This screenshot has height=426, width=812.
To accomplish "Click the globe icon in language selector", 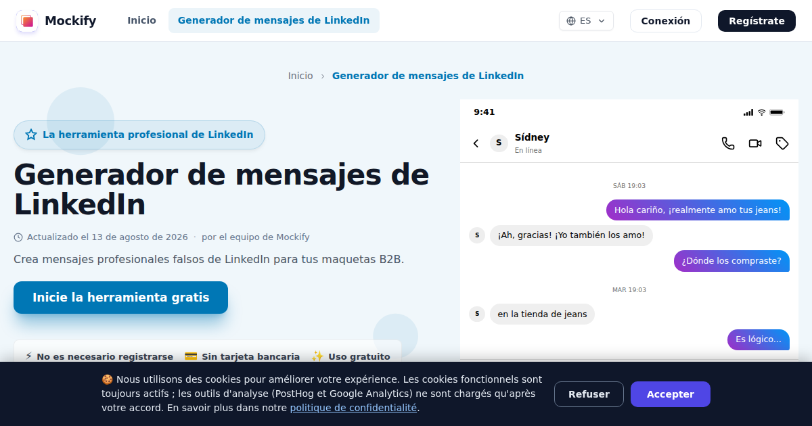I will [x=571, y=21].
